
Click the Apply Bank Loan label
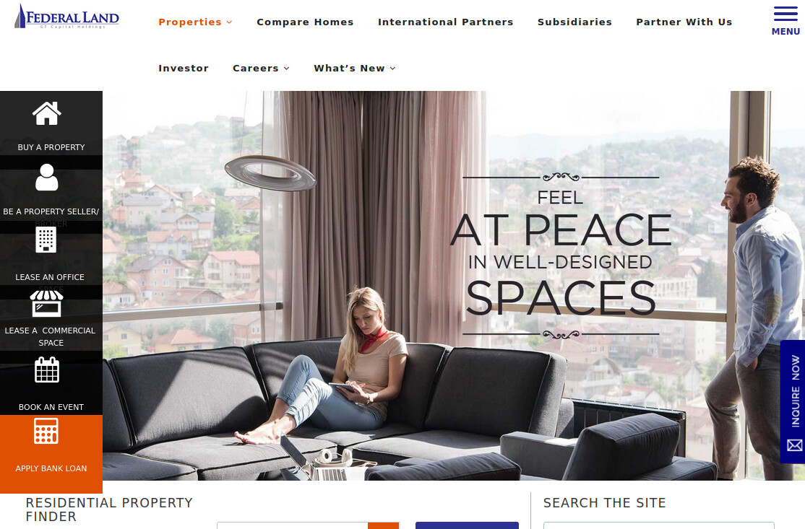51,468
